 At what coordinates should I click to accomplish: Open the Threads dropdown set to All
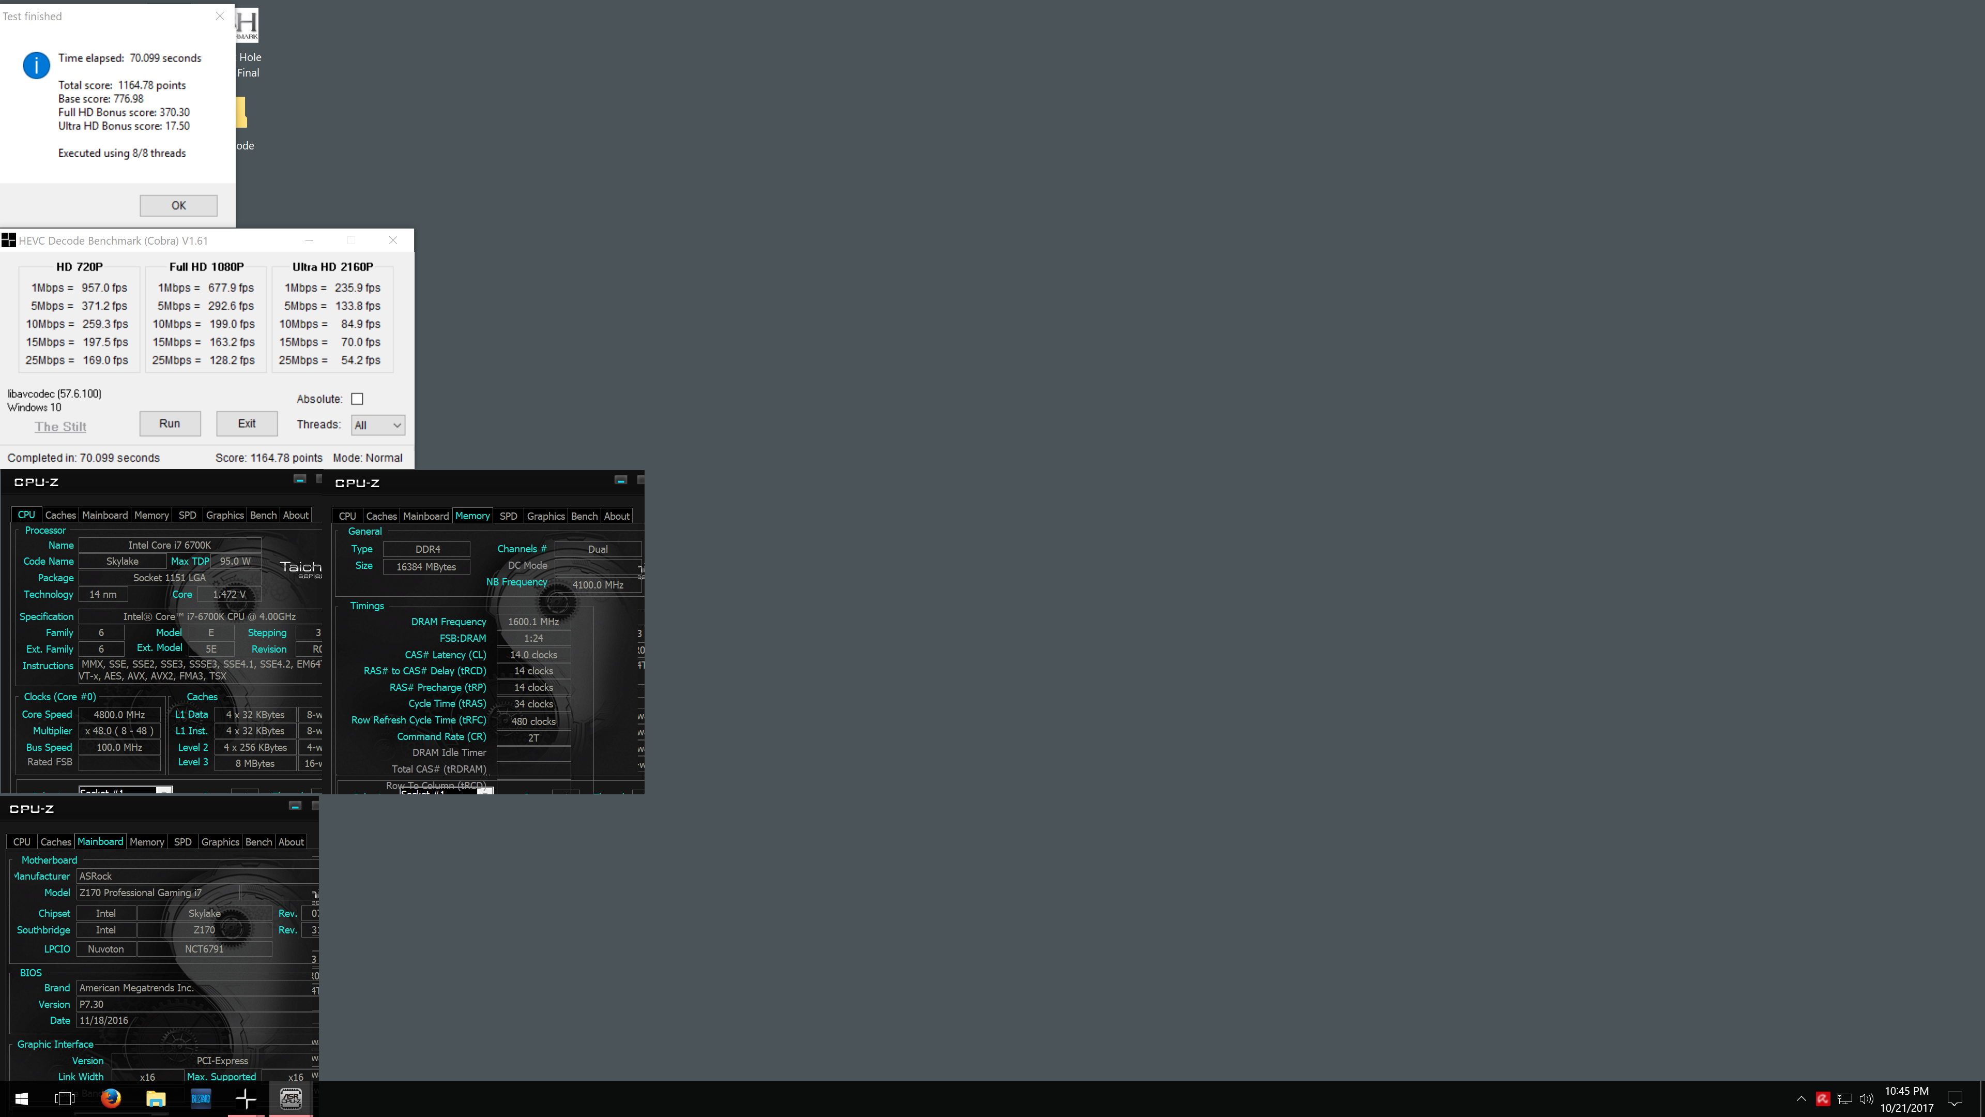click(x=377, y=425)
